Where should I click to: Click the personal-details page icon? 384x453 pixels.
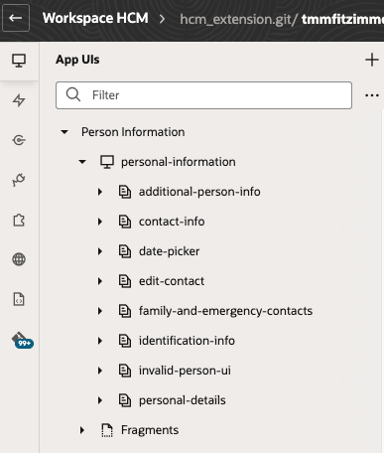pyautogui.click(x=125, y=400)
